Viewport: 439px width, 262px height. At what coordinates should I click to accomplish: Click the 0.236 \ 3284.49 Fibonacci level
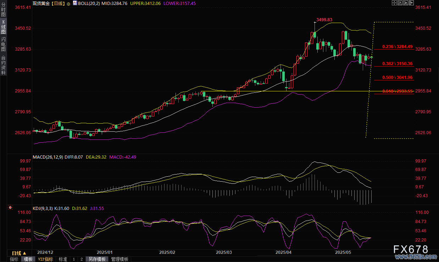(397, 46)
